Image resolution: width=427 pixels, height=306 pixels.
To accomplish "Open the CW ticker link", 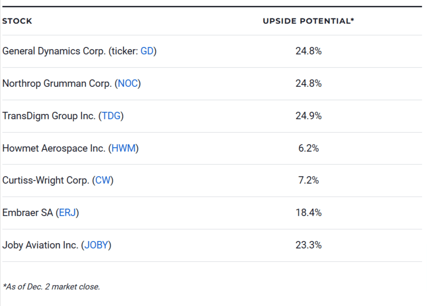I will [103, 180].
